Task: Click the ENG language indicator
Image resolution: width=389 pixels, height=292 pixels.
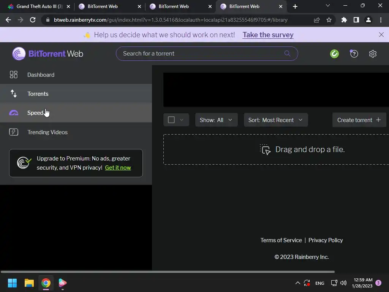Action: pyautogui.click(x=319, y=283)
